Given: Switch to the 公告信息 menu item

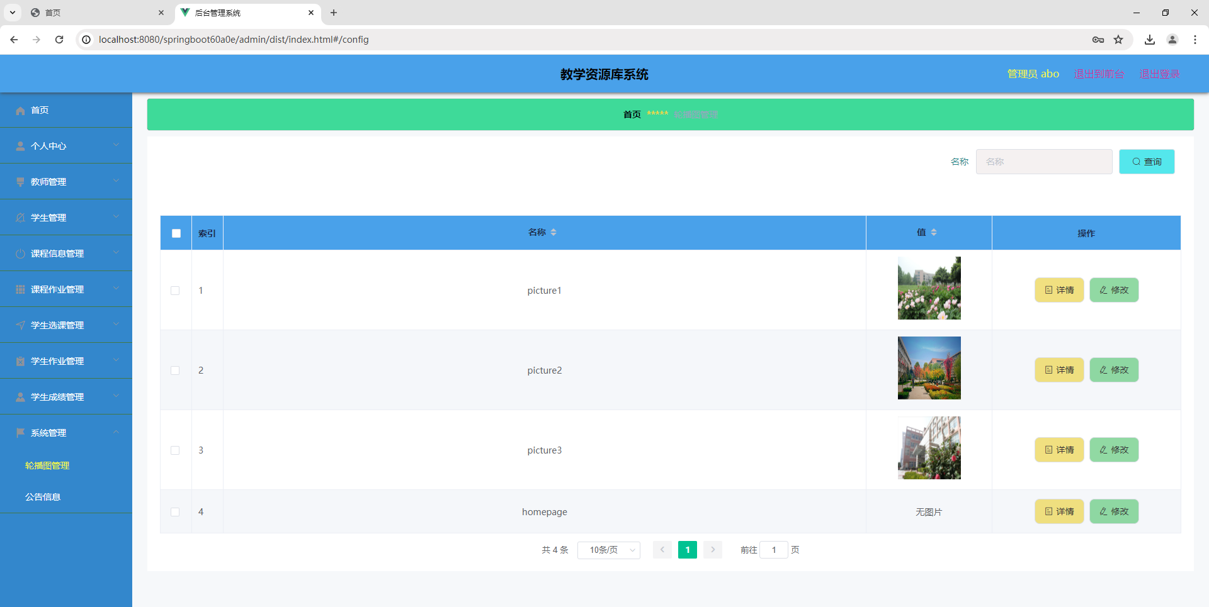Looking at the screenshot, I should click(43, 496).
